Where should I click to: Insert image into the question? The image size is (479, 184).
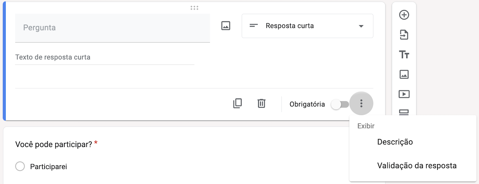[x=226, y=26]
